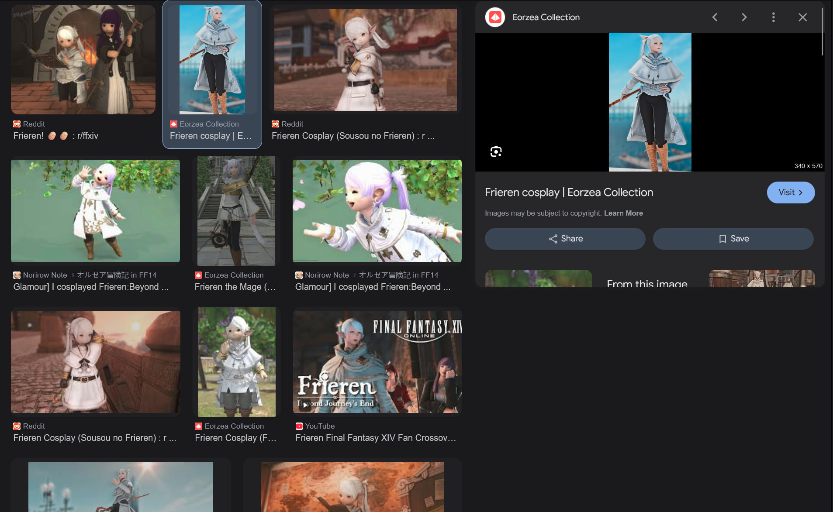Click 'Norirow Note エオルゼア冒険記 in FF14' source on left result

click(90, 275)
